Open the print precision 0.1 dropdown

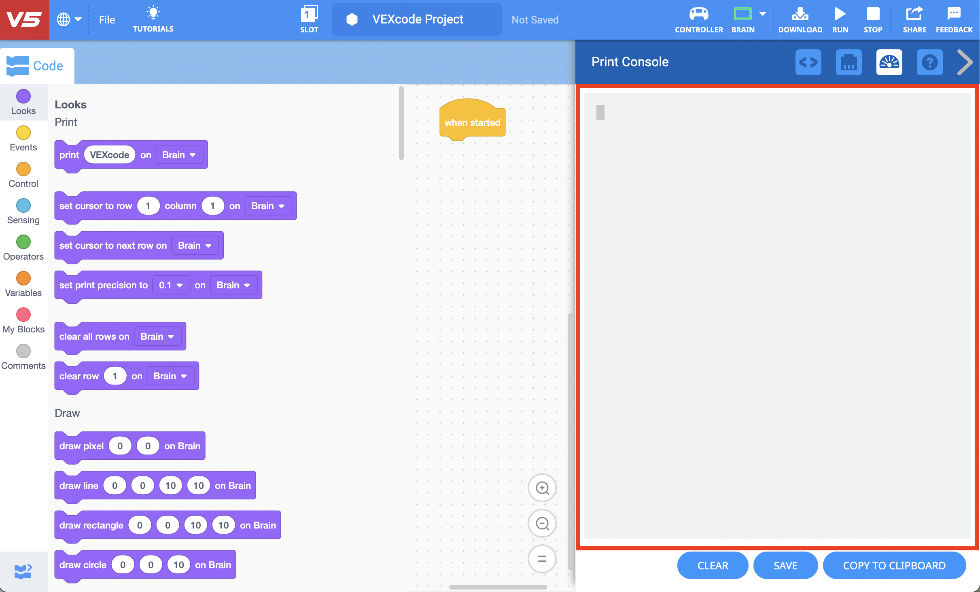click(170, 285)
